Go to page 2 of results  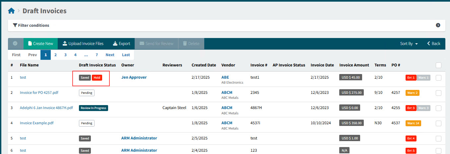pos(55,55)
